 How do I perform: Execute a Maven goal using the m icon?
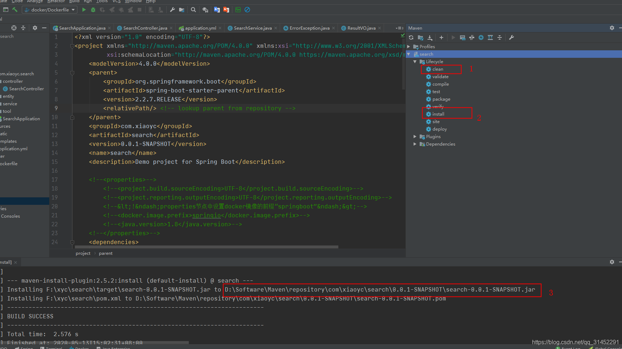click(462, 37)
